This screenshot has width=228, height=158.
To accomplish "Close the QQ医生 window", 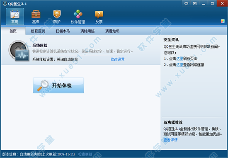I will coord(222,3).
